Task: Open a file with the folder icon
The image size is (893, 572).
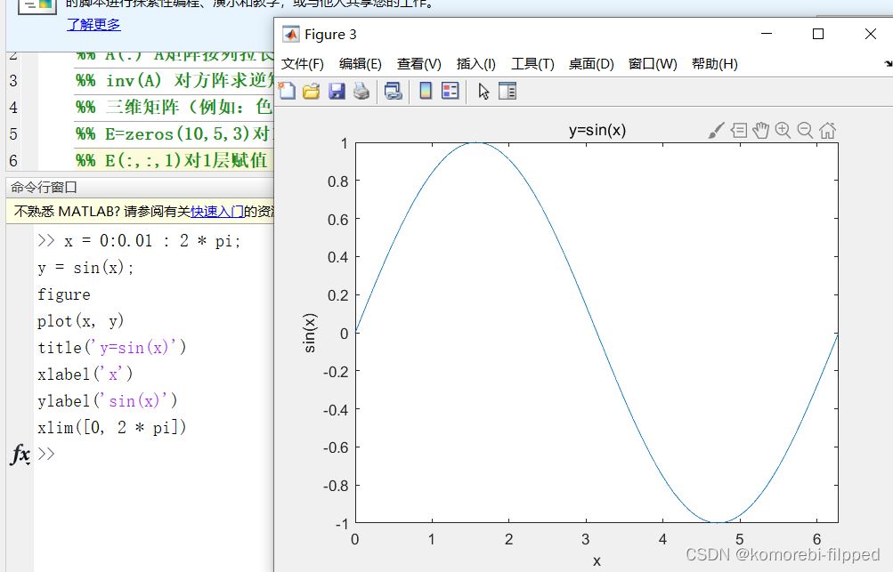Action: click(311, 91)
